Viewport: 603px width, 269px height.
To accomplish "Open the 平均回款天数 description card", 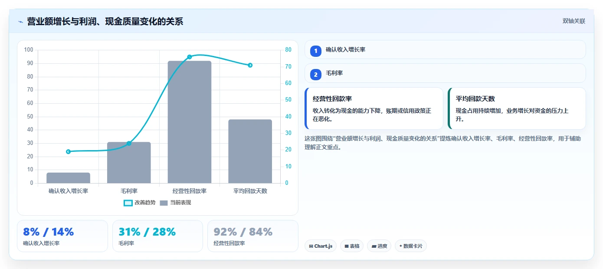I will tap(517, 108).
